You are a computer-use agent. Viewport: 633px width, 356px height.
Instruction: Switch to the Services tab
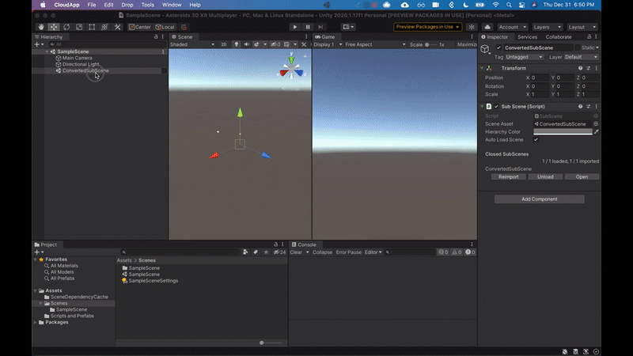(x=527, y=37)
